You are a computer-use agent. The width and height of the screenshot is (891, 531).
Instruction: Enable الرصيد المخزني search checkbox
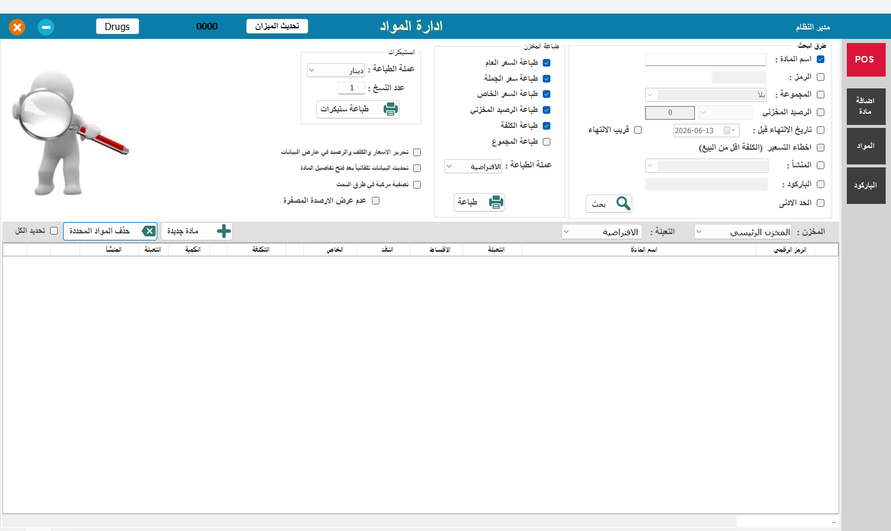820,113
